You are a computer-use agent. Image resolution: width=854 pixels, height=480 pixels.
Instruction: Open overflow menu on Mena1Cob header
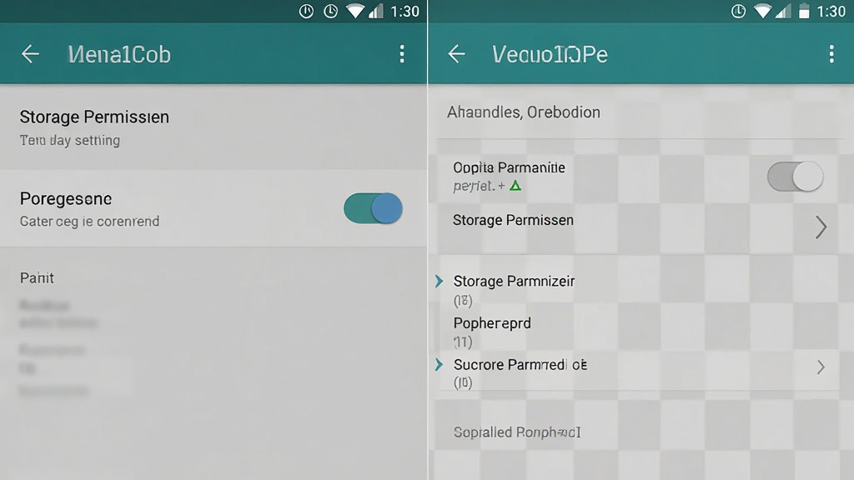pos(402,54)
